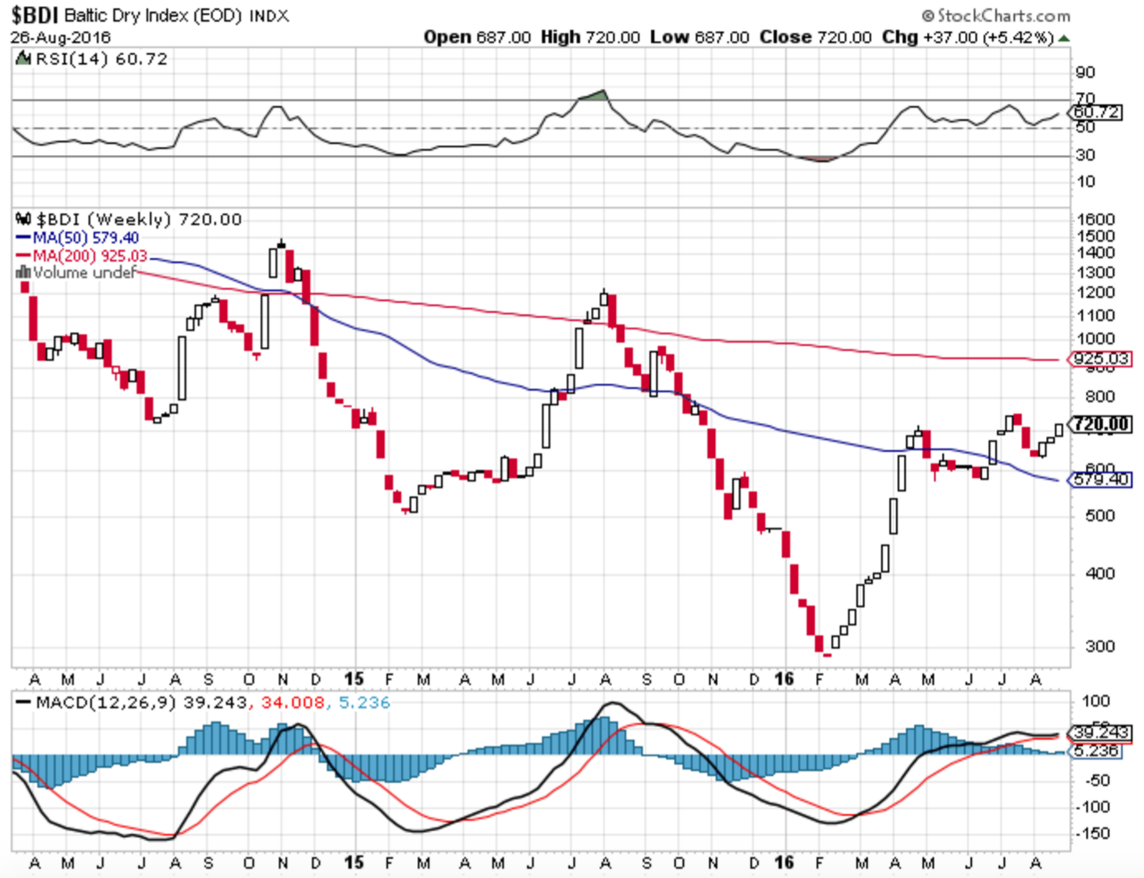Click the red MA(200) line color dash
The width and height of the screenshot is (1144, 878).
pos(23,256)
